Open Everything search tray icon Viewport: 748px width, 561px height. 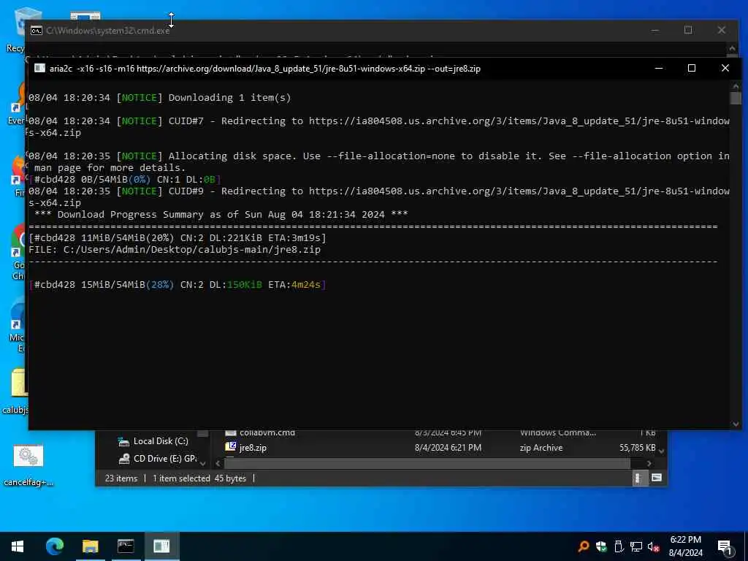point(583,546)
